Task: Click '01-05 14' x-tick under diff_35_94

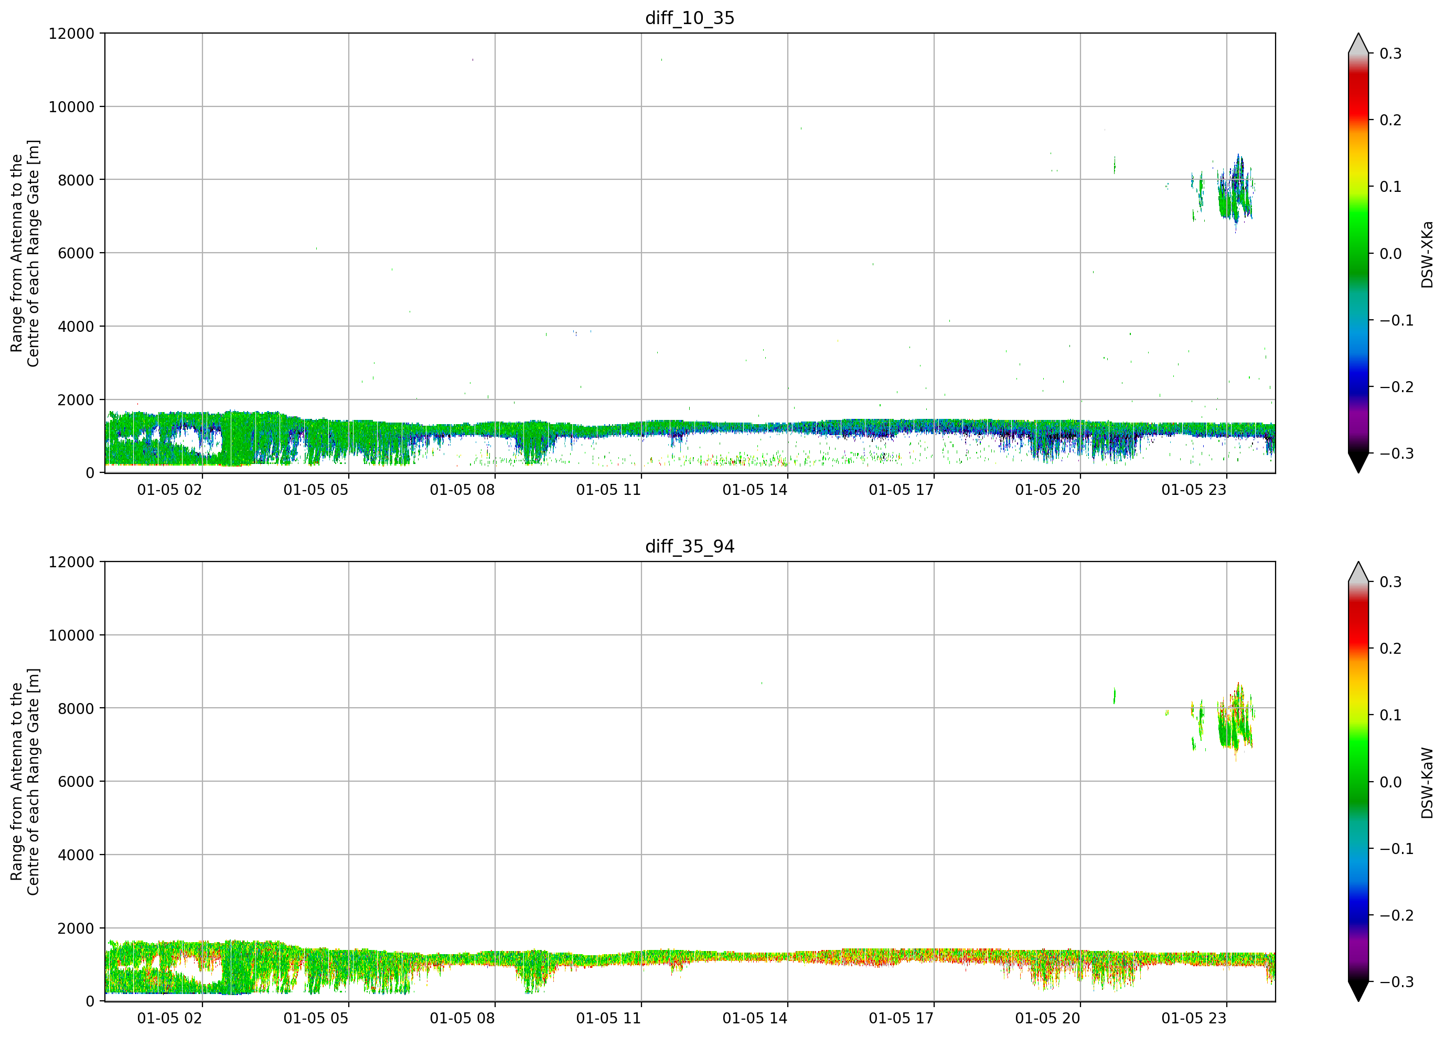Action: pyautogui.click(x=755, y=1019)
